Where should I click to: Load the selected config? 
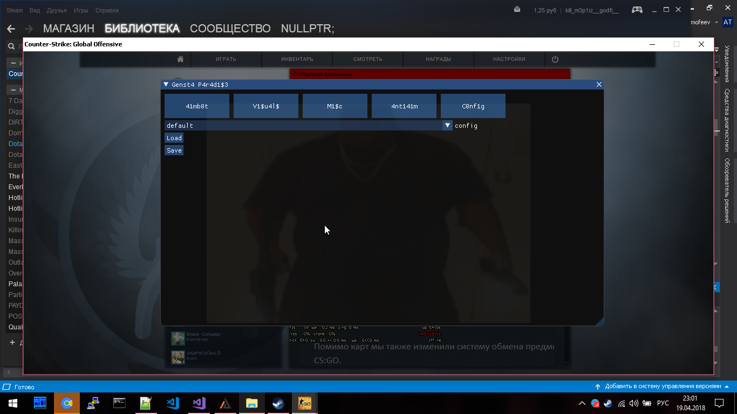click(174, 138)
